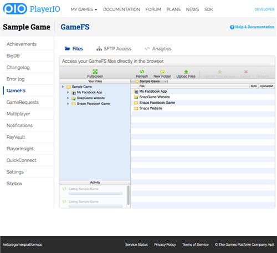Click Snaps Facebook Game folder icon in tree

coord(74,104)
